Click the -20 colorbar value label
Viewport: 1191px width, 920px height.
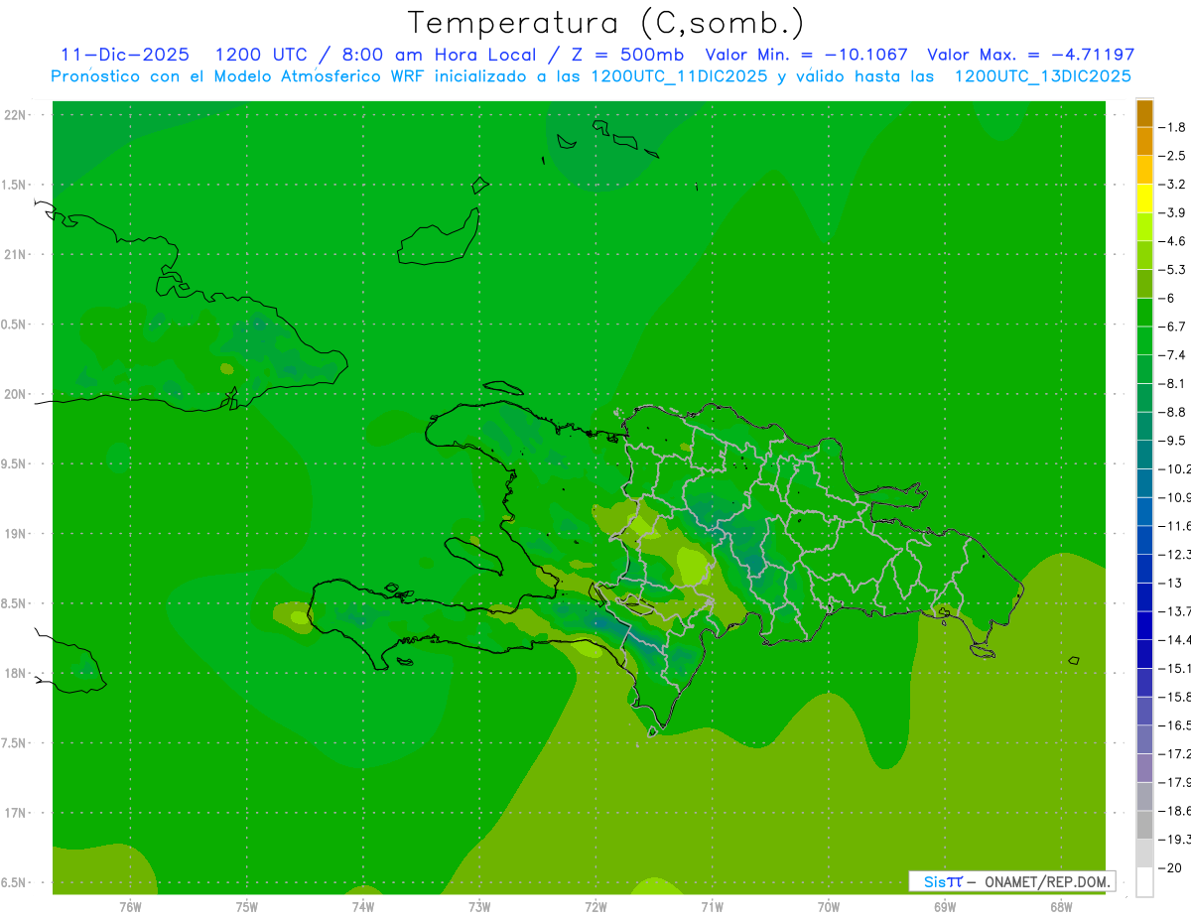[x=1170, y=868]
